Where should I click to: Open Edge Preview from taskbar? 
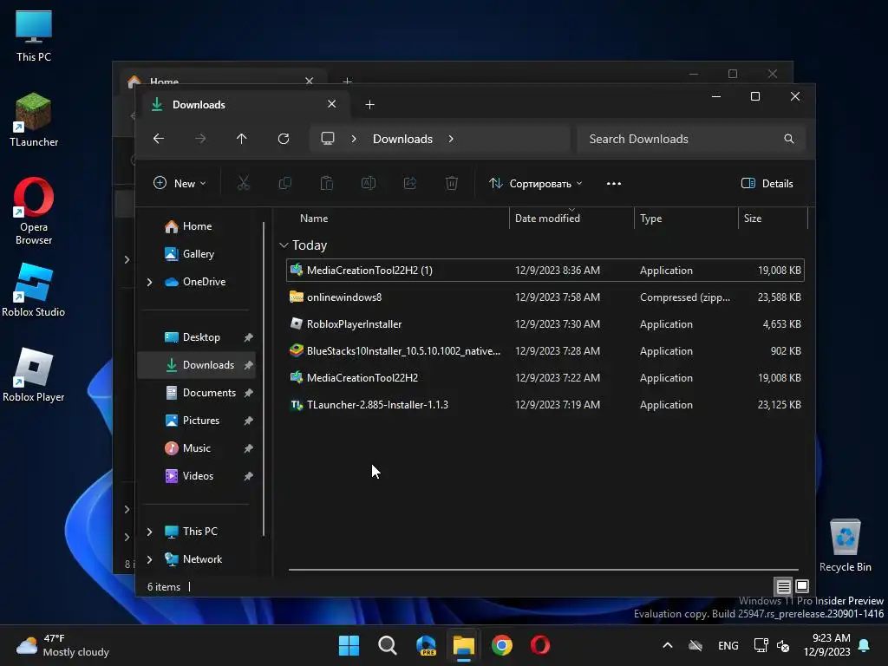[x=426, y=645]
